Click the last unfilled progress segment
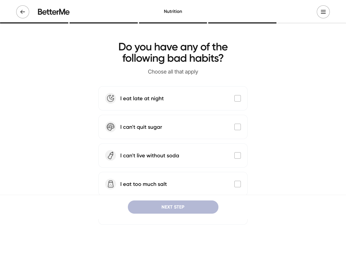 [311, 23]
